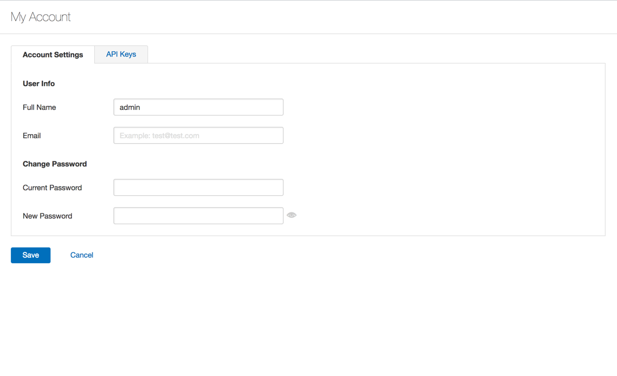Viewport: 617px width, 376px height.
Task: Click the New Password label
Action: (47, 216)
